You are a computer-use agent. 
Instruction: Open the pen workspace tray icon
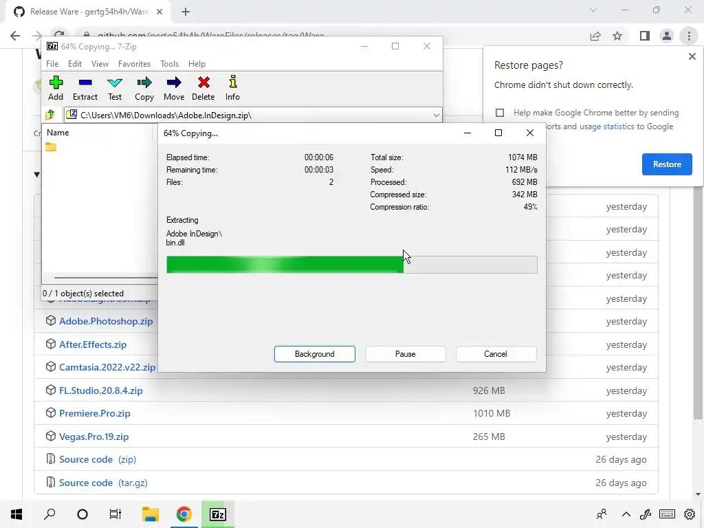point(645,514)
